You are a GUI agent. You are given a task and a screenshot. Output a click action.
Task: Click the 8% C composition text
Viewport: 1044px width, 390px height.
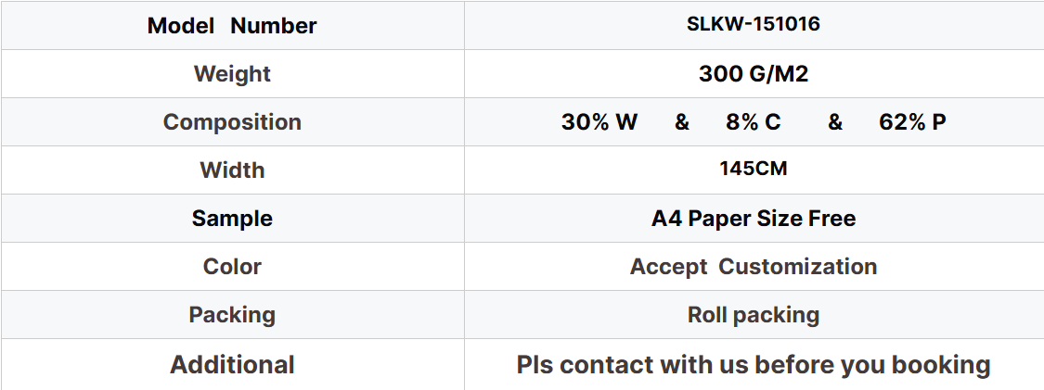pos(753,121)
